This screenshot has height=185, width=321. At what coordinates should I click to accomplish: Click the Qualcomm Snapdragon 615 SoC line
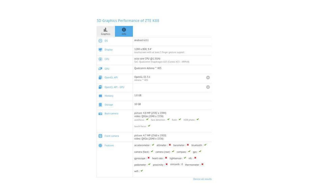pos(162,62)
